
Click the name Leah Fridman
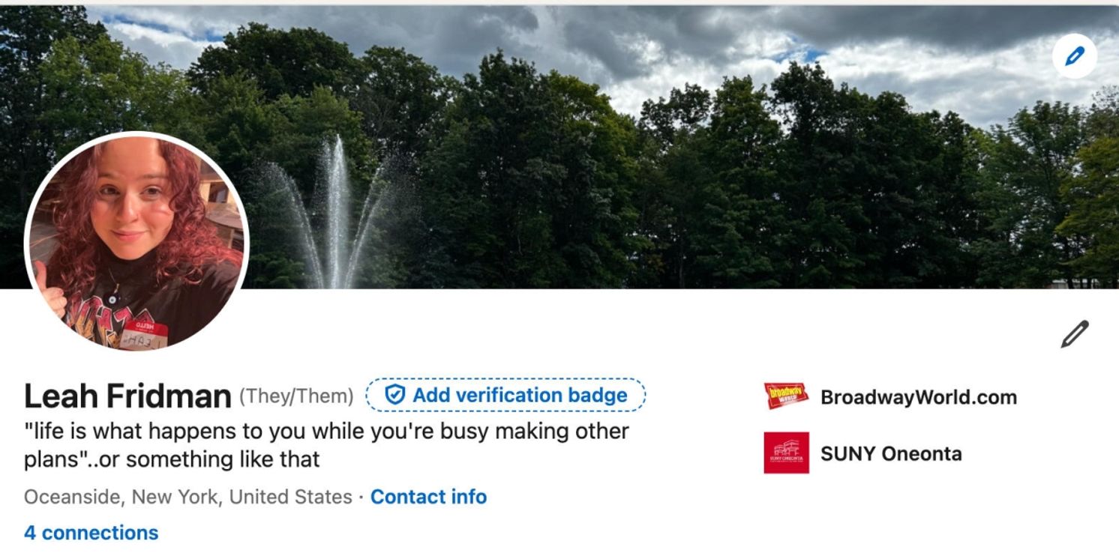point(127,396)
